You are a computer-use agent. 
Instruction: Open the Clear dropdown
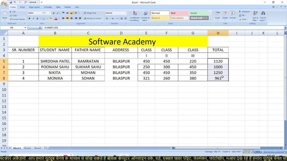coord(243,19)
